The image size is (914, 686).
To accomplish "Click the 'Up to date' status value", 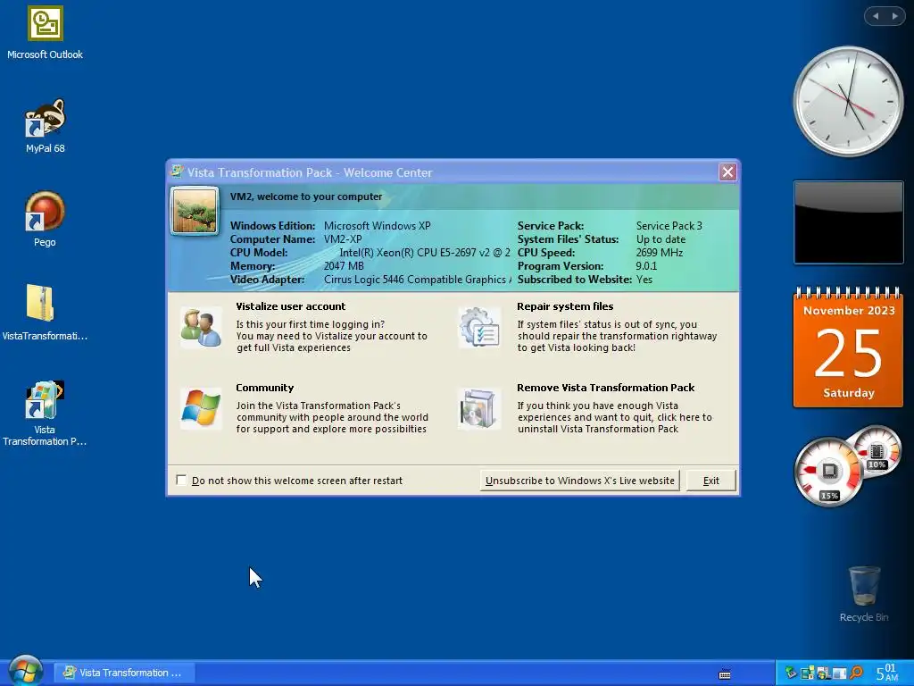I will coord(661,239).
